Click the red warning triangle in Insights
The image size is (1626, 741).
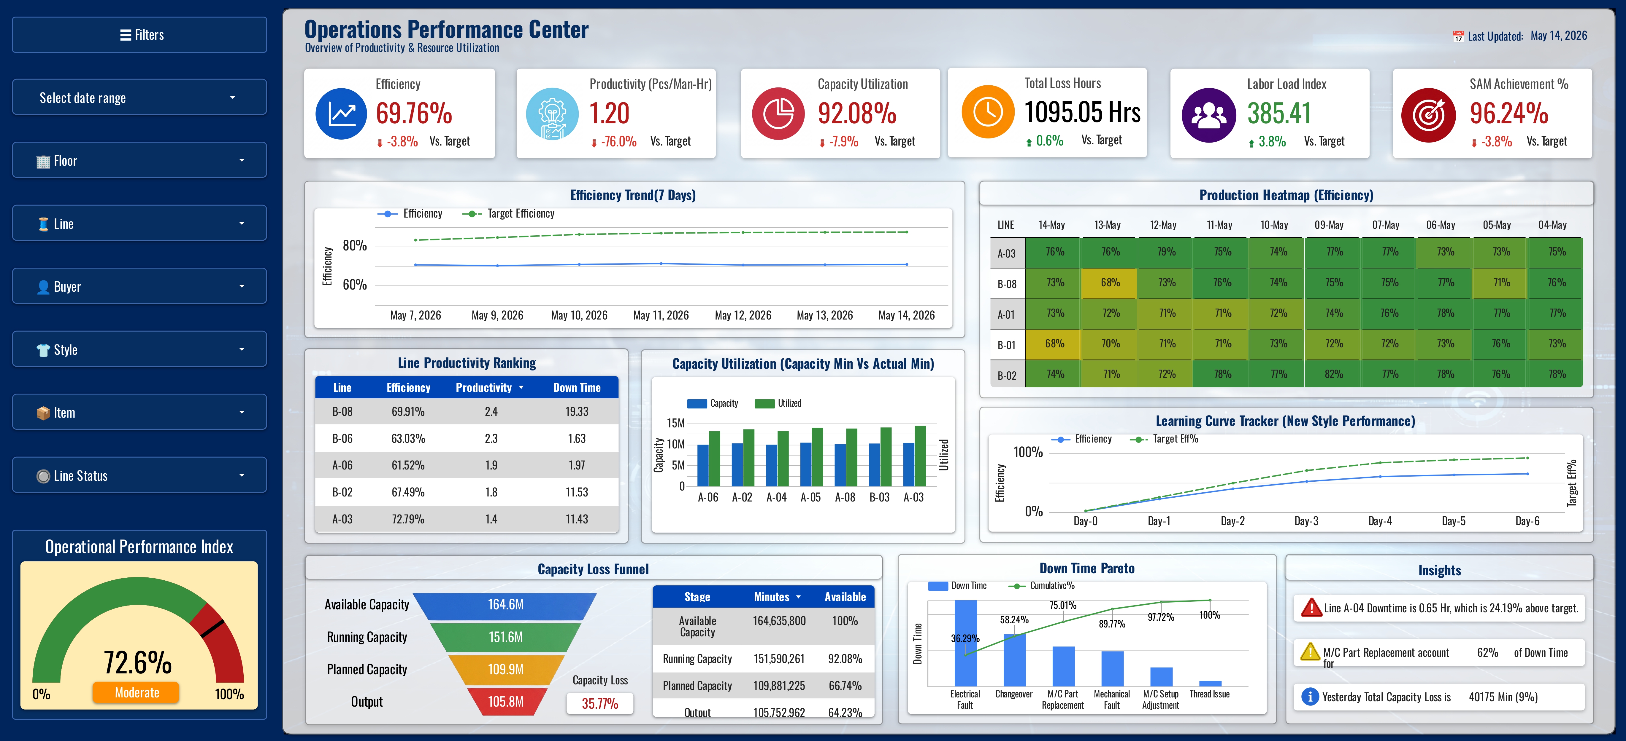pos(1311,608)
